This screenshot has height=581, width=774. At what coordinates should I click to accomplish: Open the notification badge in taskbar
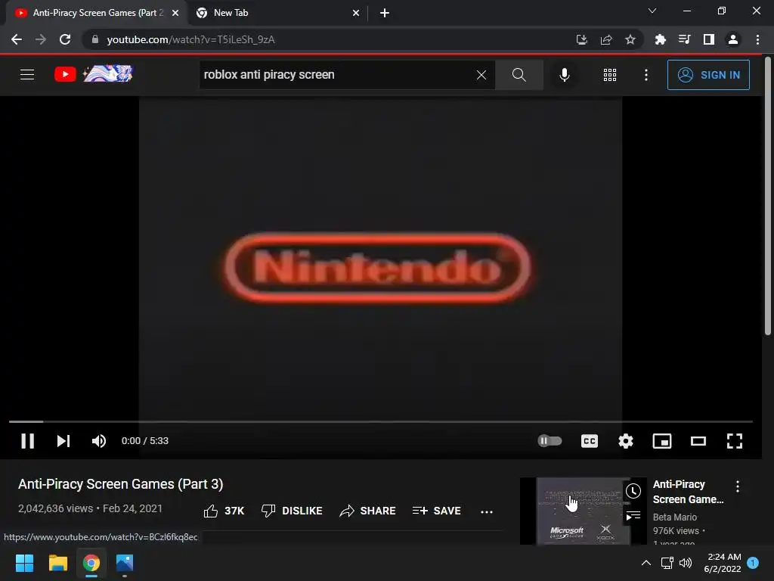click(x=753, y=563)
